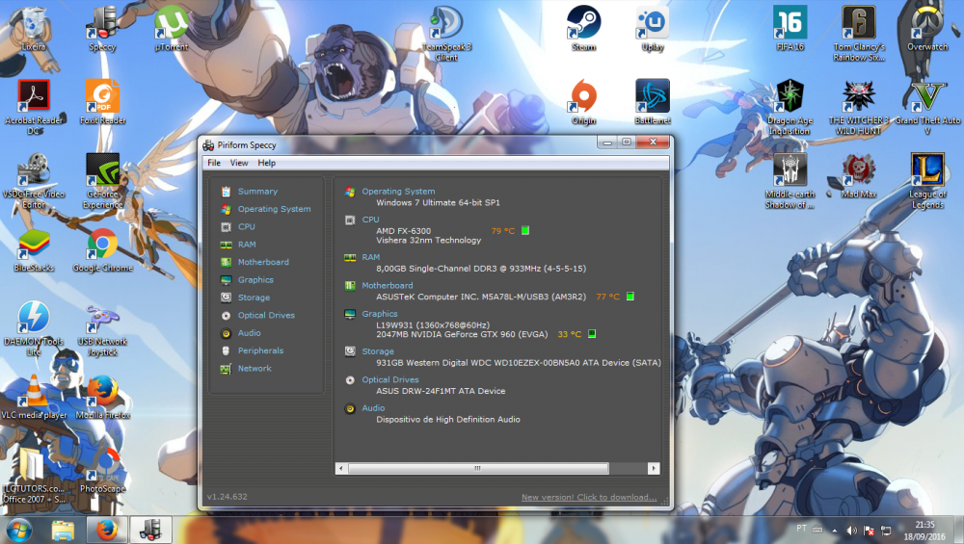Image resolution: width=964 pixels, height=544 pixels.
Task: Click the Firefox taskbar button
Action: point(107,530)
